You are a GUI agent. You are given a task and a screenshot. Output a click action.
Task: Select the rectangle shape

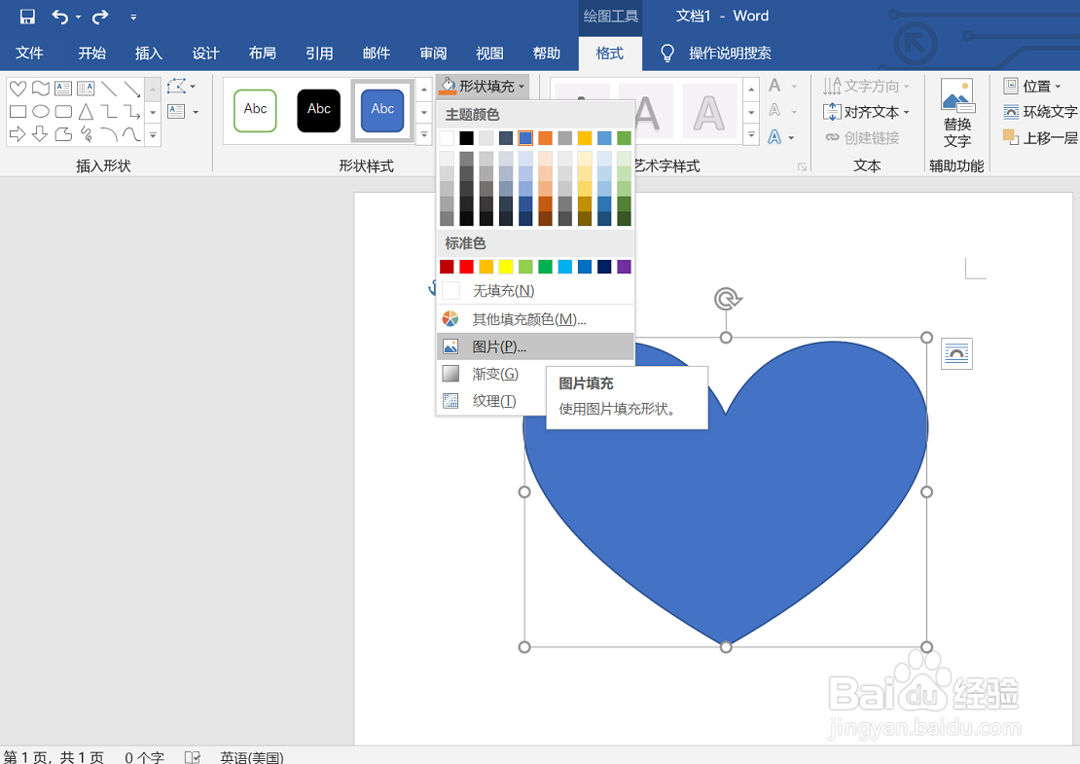pos(18,111)
